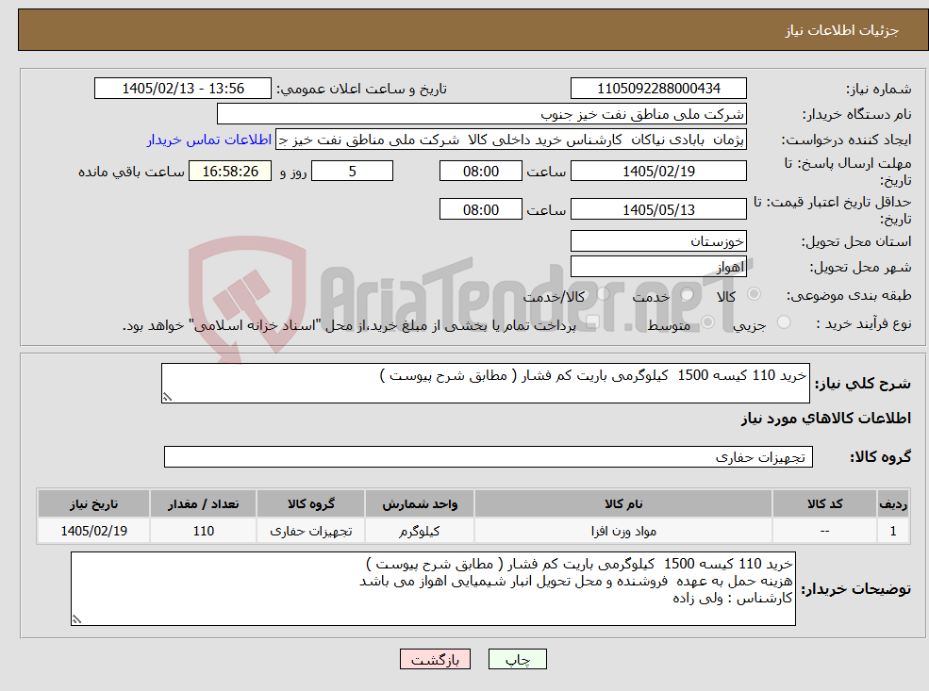
Task: Click the بازگشت (back) button
Action: point(435,659)
